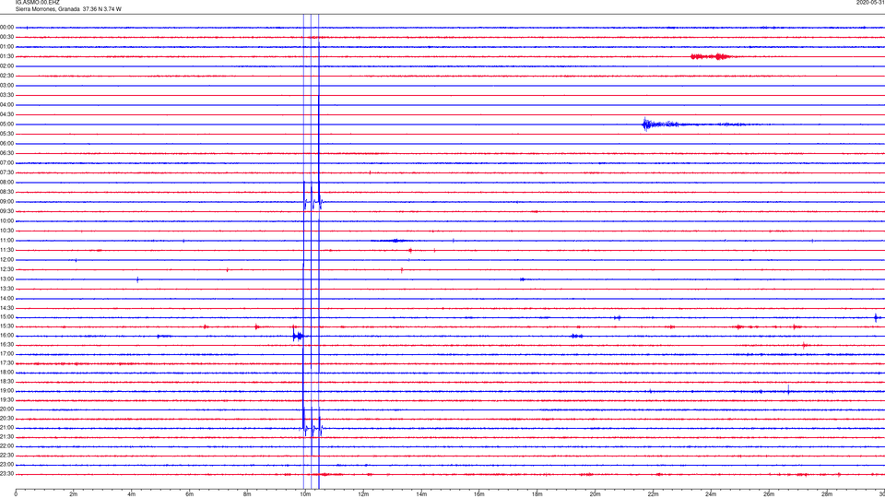Viewport: 885px width, 498px height.
Task: Click the 6m axis tick label
Action: click(190, 494)
